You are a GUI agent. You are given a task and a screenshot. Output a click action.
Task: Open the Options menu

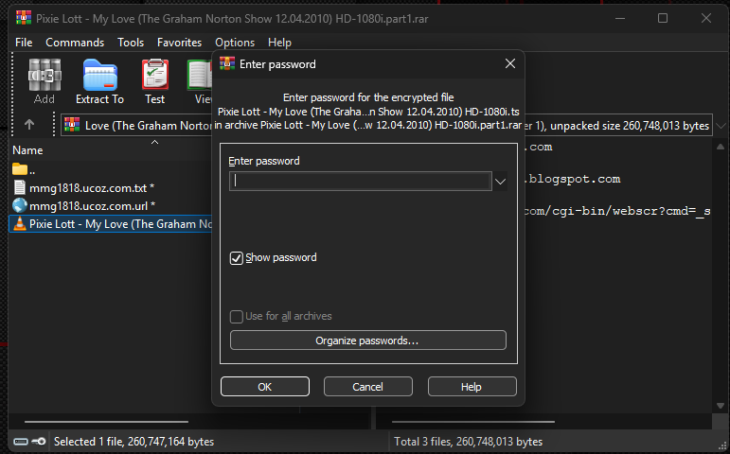pos(235,43)
